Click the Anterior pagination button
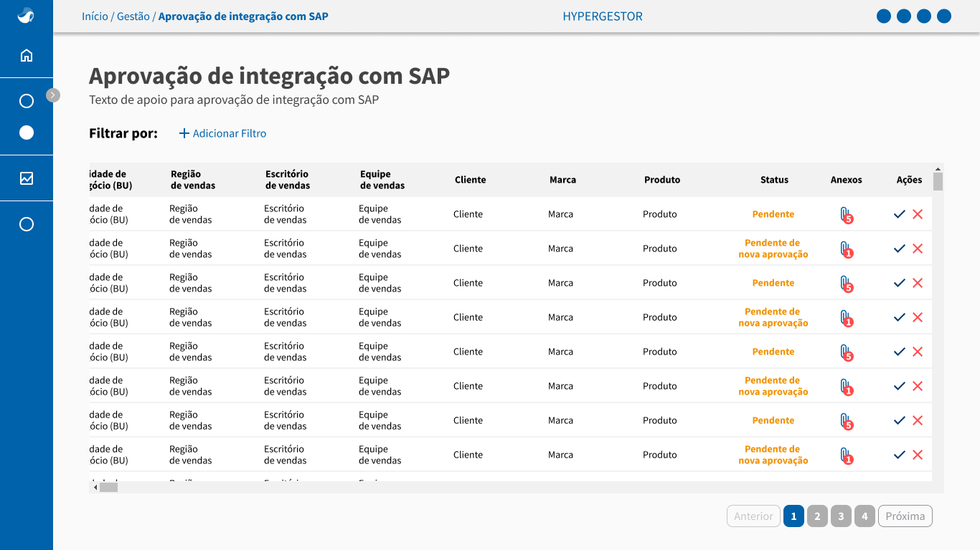Screen dimensions: 980x550 [753, 516]
